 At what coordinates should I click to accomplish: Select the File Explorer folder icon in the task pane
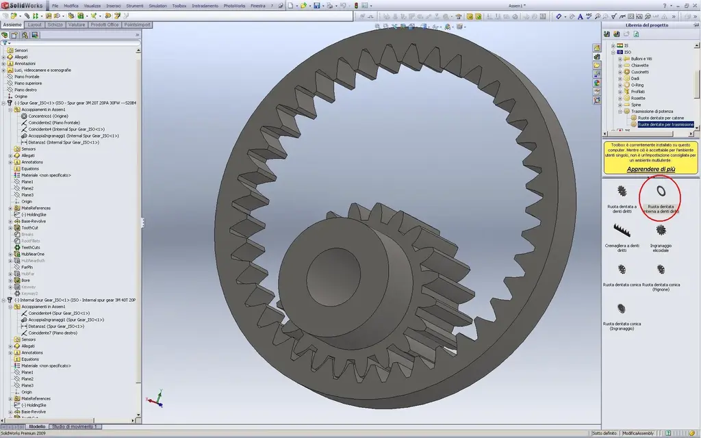(x=597, y=65)
